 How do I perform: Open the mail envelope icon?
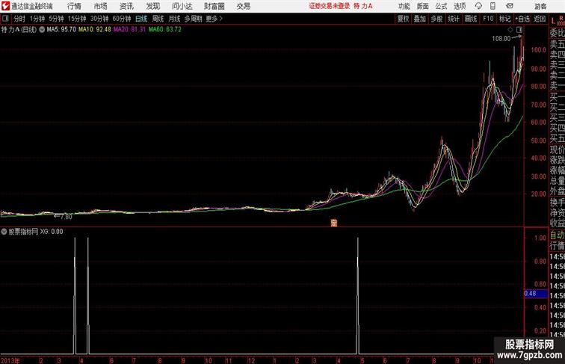point(510,6)
